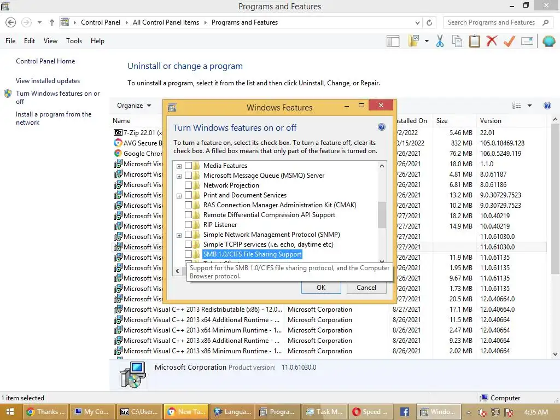Click the Paste clipboard icon in toolbar
This screenshot has height=420, width=560.
coord(474,41)
